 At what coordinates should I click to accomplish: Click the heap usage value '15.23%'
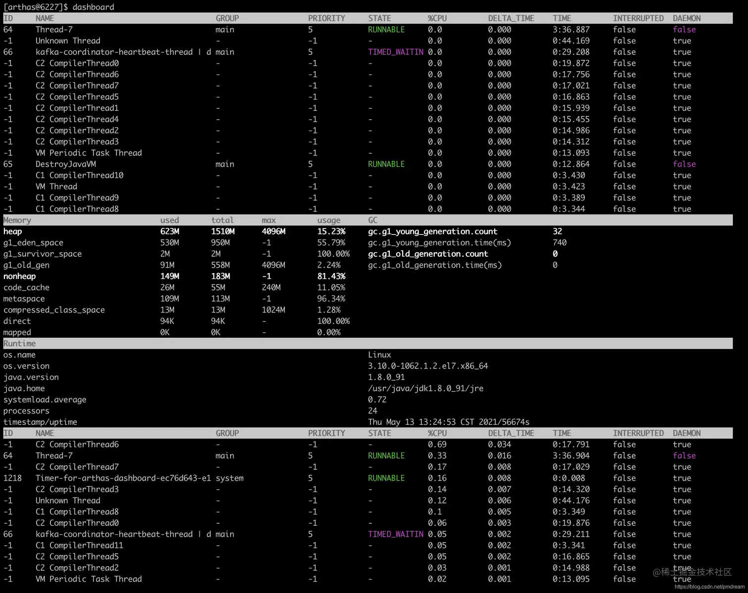click(331, 231)
